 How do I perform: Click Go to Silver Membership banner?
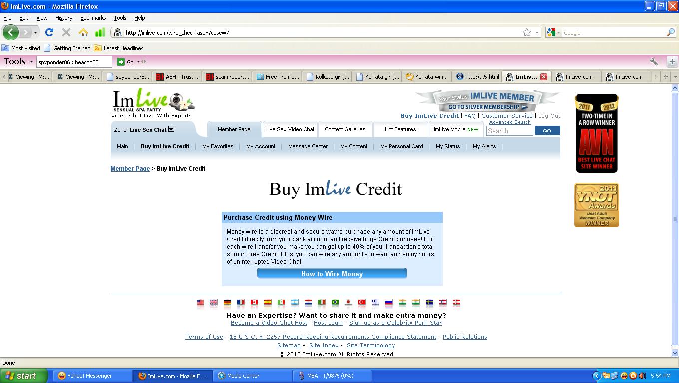(487, 107)
